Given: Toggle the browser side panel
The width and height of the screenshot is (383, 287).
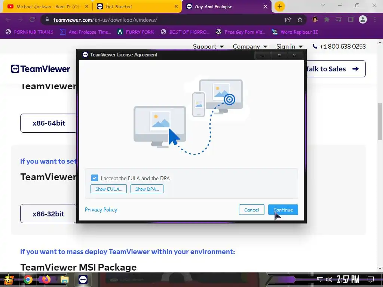Looking at the screenshot, I should click(x=351, y=19).
